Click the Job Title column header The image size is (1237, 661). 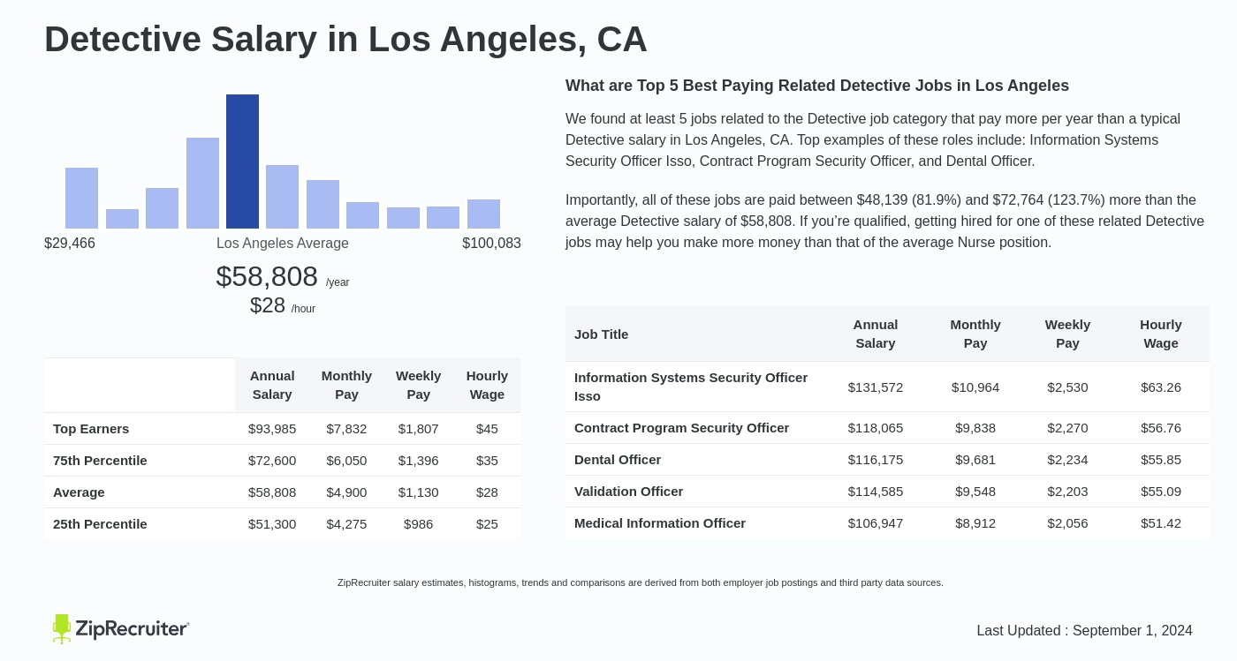602,334
